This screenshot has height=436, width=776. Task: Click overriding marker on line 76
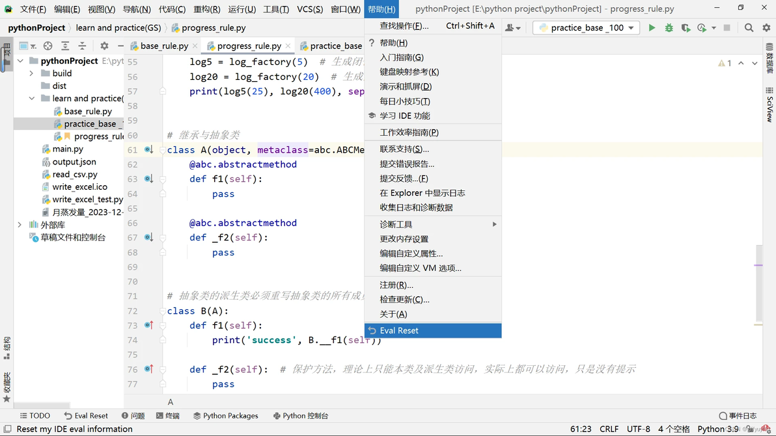148,369
